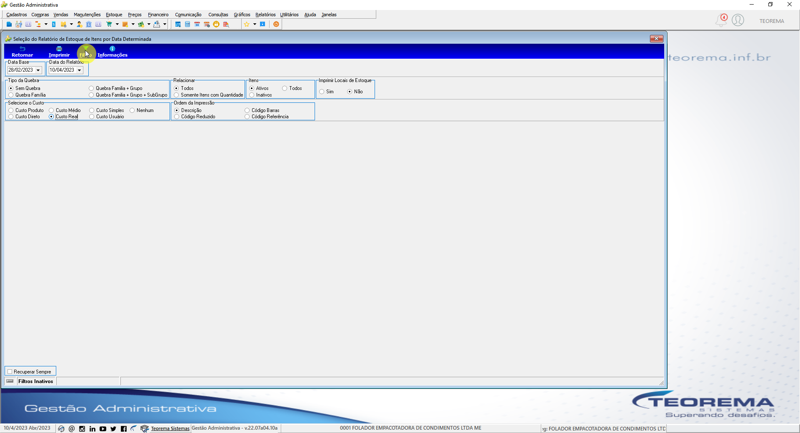Close the Seleção do Relatório window
This screenshot has width=800, height=433.
point(657,39)
